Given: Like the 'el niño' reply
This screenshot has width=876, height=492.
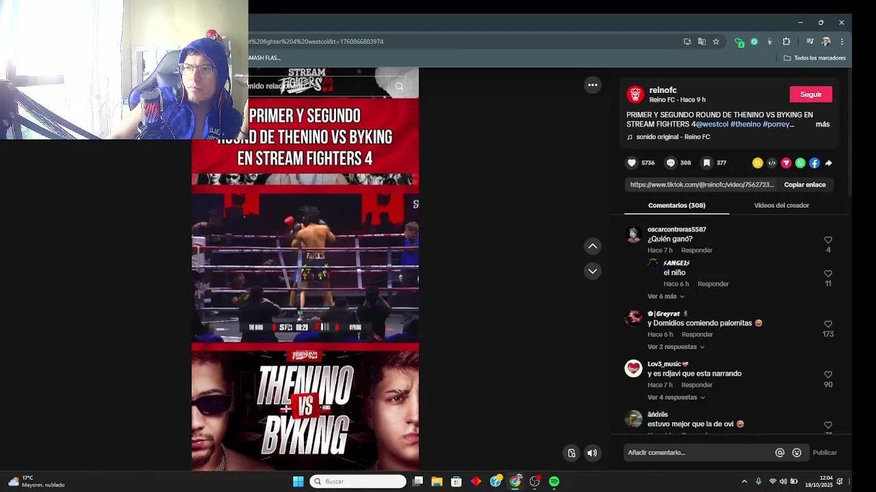Looking at the screenshot, I should coord(828,273).
